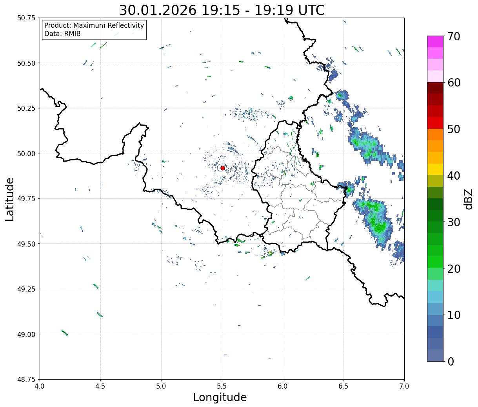Click the colorbar tick label 70

[454, 36]
